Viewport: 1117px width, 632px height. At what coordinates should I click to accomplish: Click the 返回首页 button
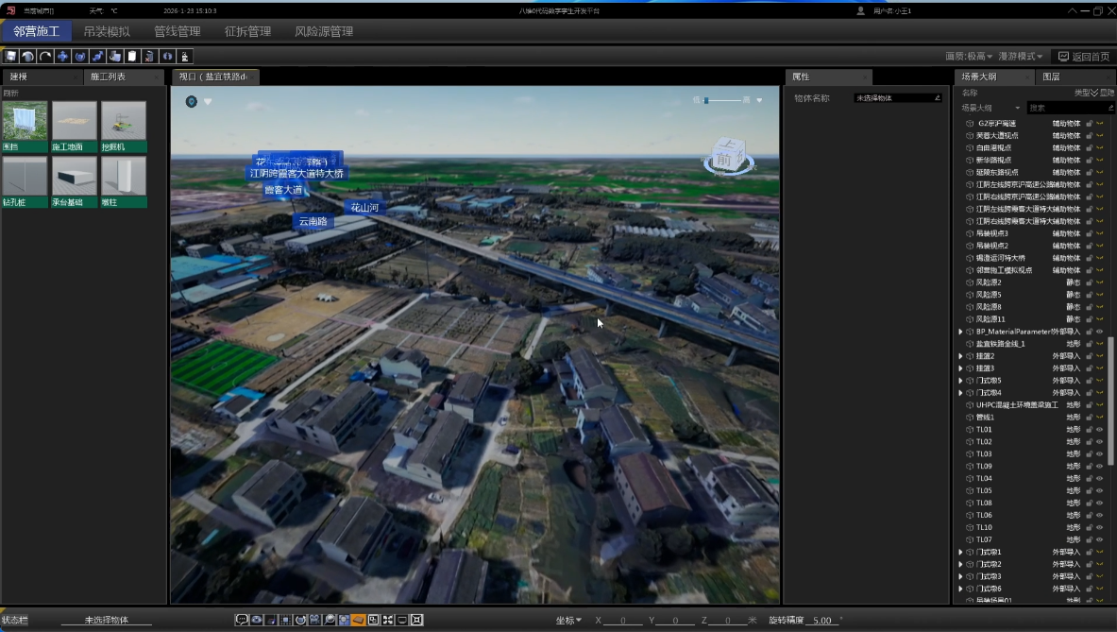(1083, 57)
